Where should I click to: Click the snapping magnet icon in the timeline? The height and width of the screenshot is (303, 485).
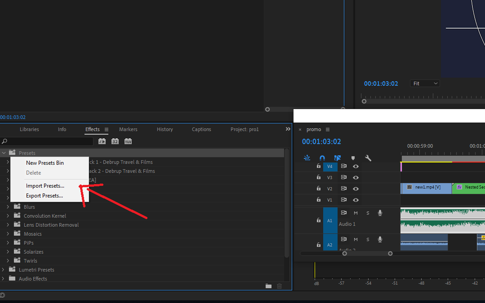click(322, 158)
